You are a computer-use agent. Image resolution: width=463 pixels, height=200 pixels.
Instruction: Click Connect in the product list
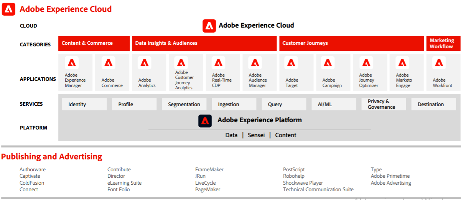pos(29,189)
